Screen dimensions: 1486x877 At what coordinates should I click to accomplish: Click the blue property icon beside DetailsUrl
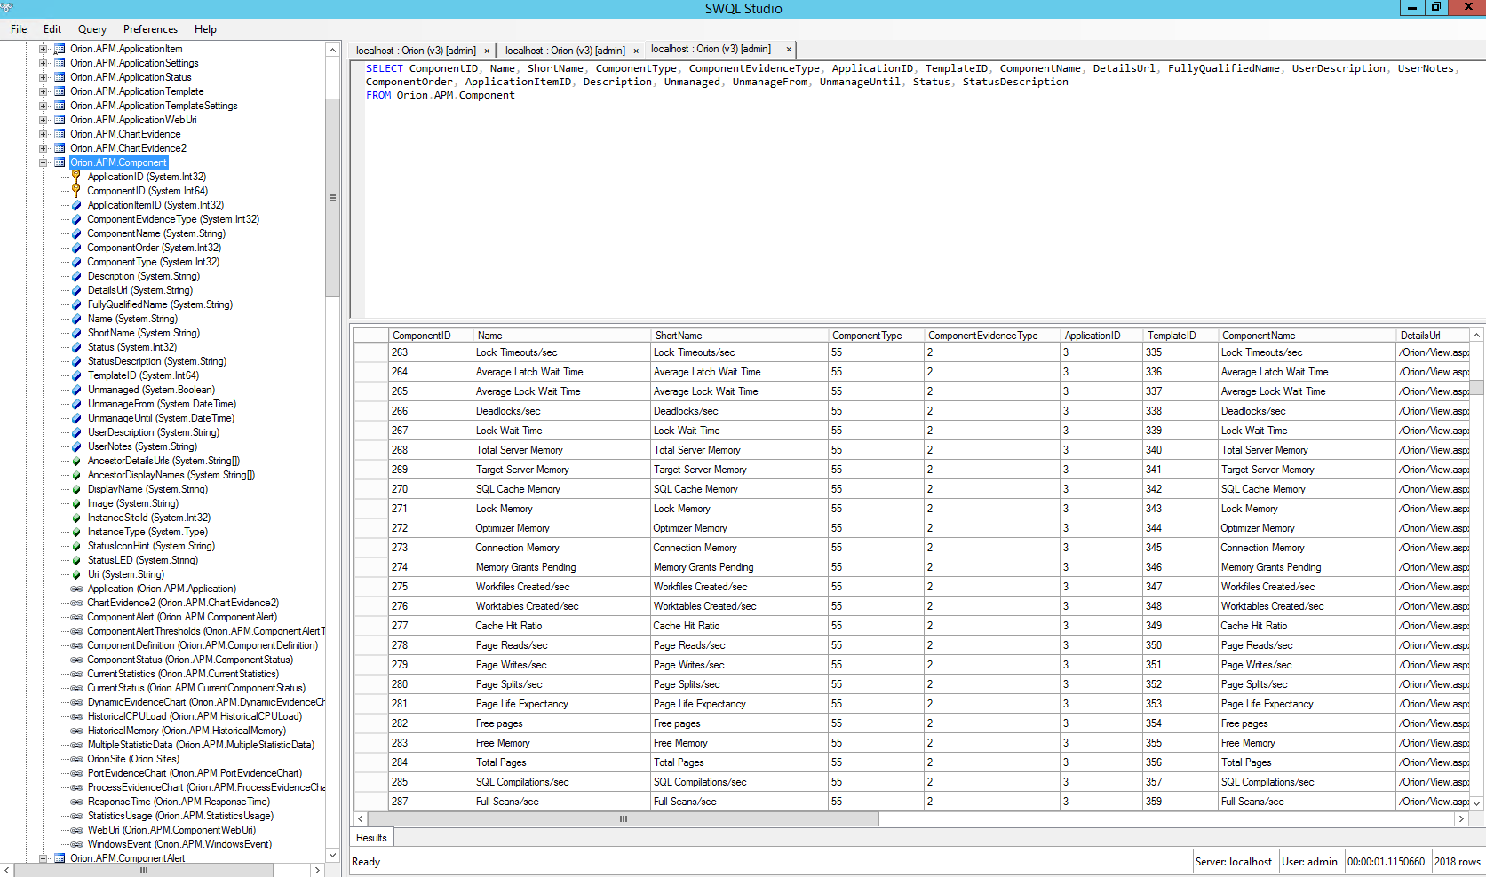(76, 290)
